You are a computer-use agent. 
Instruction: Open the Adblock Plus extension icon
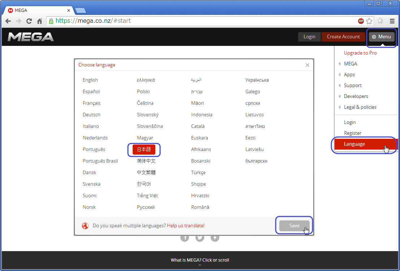pyautogui.click(x=361, y=21)
